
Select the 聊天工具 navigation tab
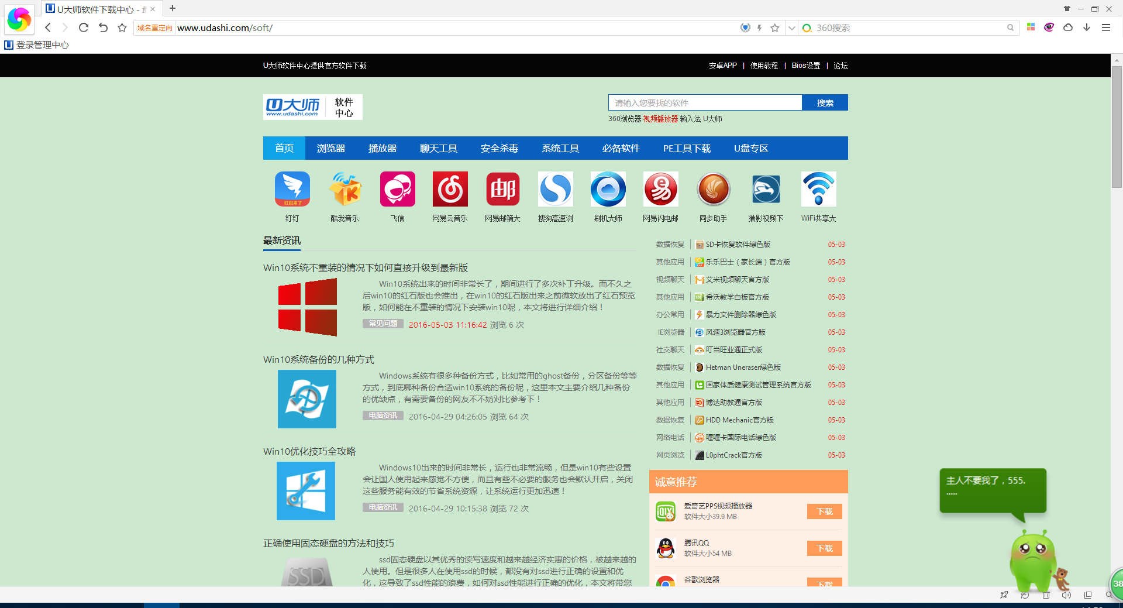439,148
